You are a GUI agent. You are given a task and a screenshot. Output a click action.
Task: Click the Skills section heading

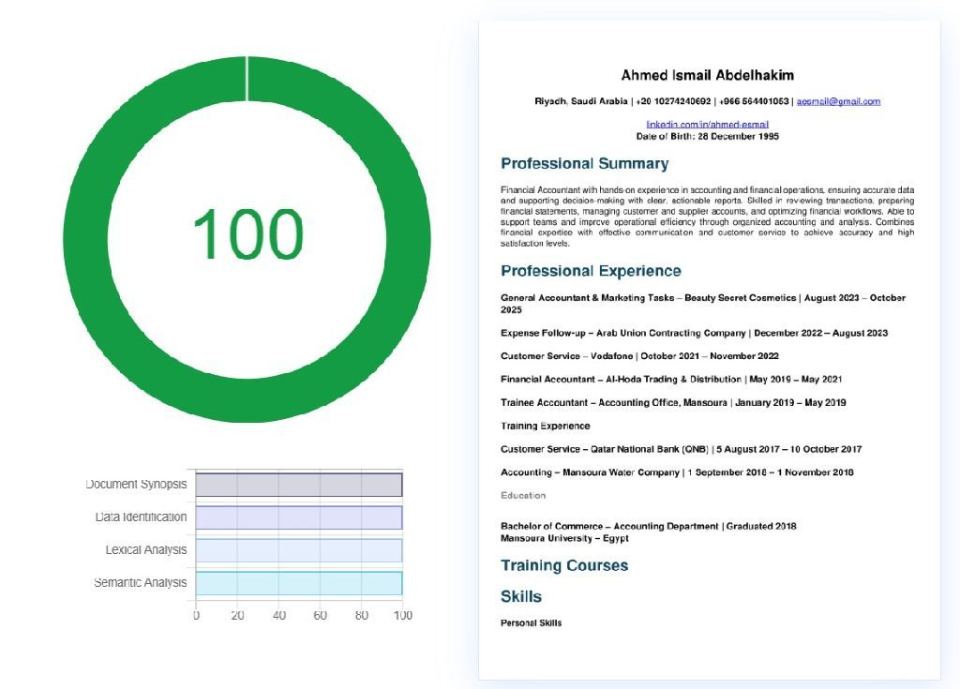(x=521, y=596)
